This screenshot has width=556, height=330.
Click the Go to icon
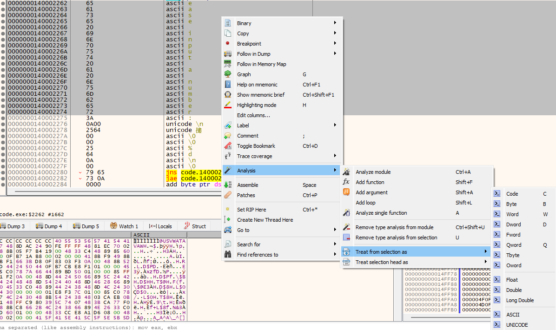coord(228,230)
